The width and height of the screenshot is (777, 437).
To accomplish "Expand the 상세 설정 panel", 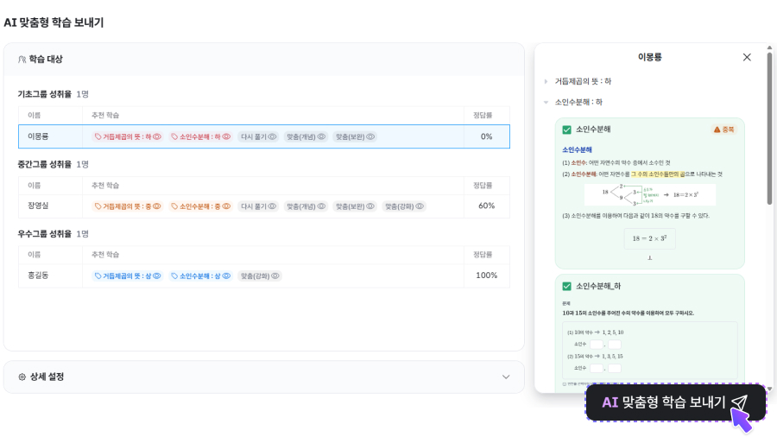I will pos(505,377).
